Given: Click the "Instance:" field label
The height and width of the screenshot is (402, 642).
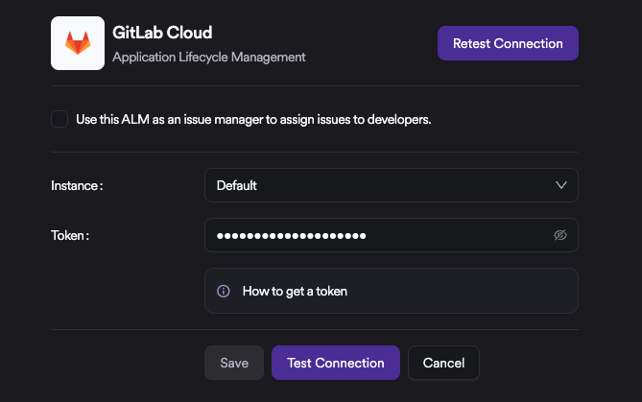Looking at the screenshot, I should coord(77,185).
